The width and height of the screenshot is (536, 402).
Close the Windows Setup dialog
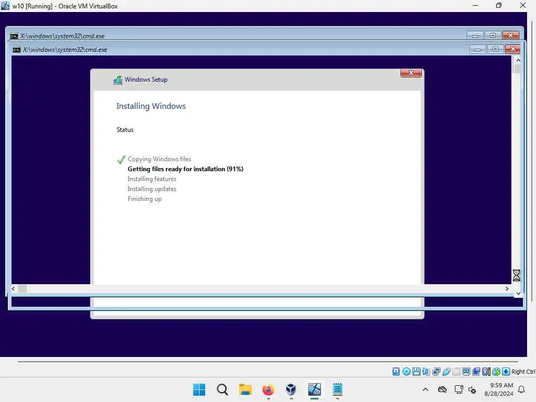pos(411,73)
